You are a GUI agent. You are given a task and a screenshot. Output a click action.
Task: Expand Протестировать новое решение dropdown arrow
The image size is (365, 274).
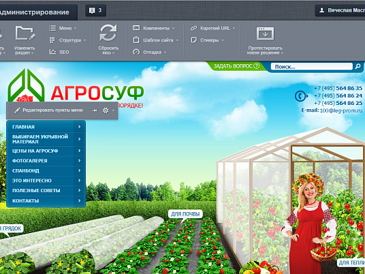[x=283, y=53]
